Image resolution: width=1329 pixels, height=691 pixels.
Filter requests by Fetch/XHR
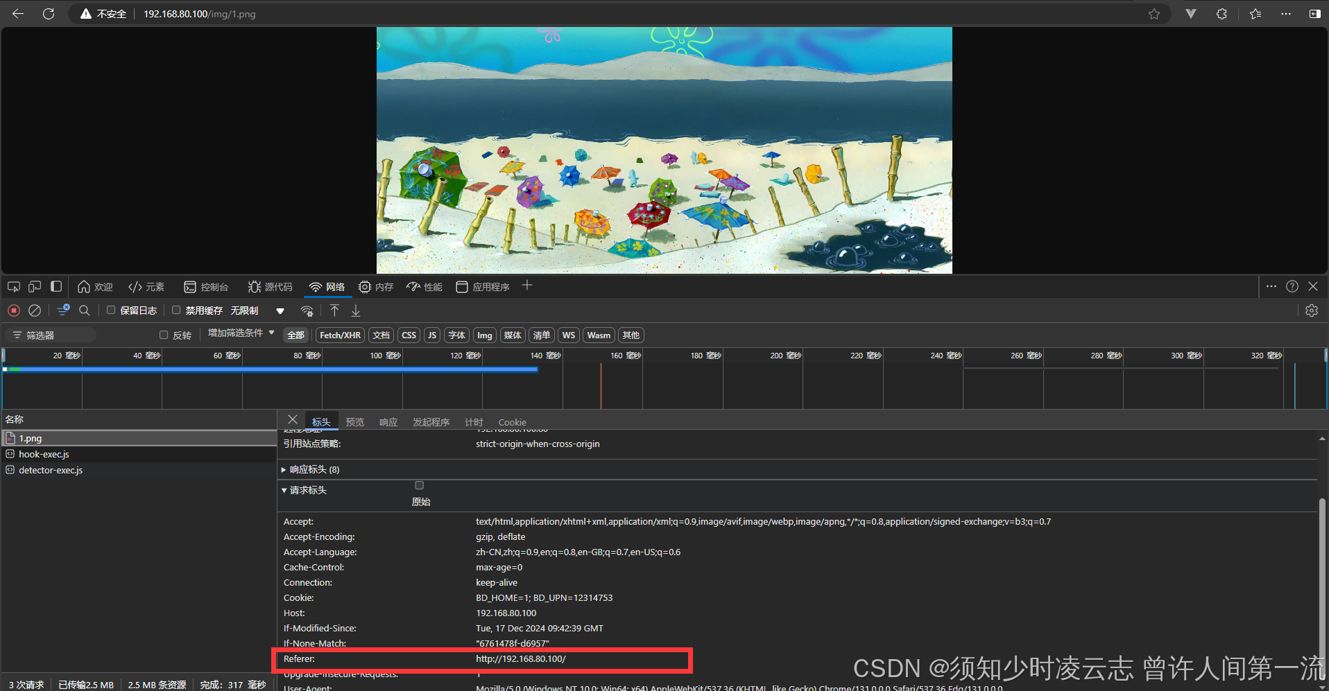tap(340, 335)
